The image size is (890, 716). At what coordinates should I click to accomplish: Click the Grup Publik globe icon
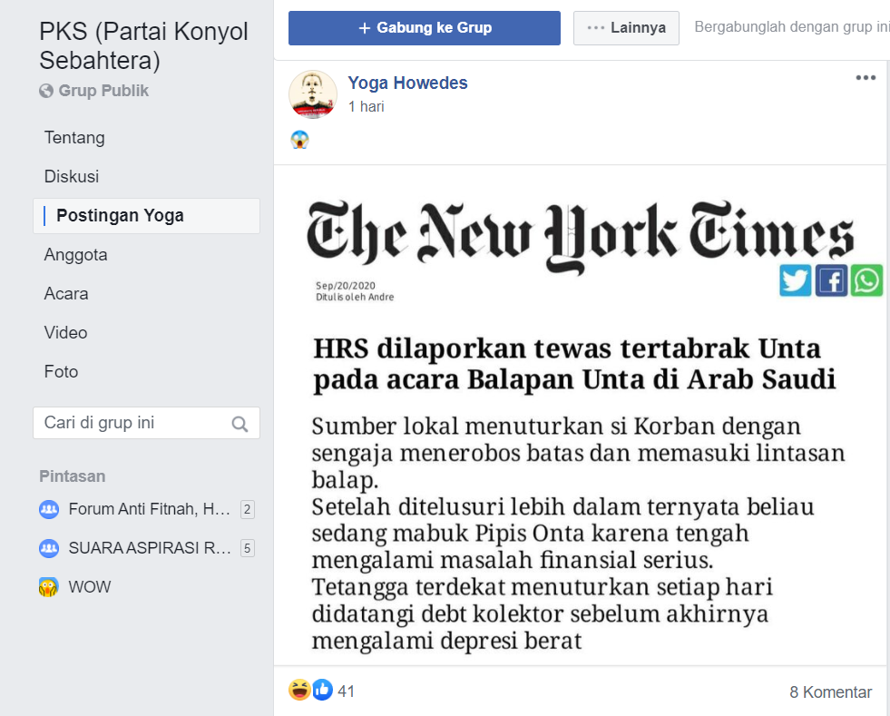click(46, 91)
